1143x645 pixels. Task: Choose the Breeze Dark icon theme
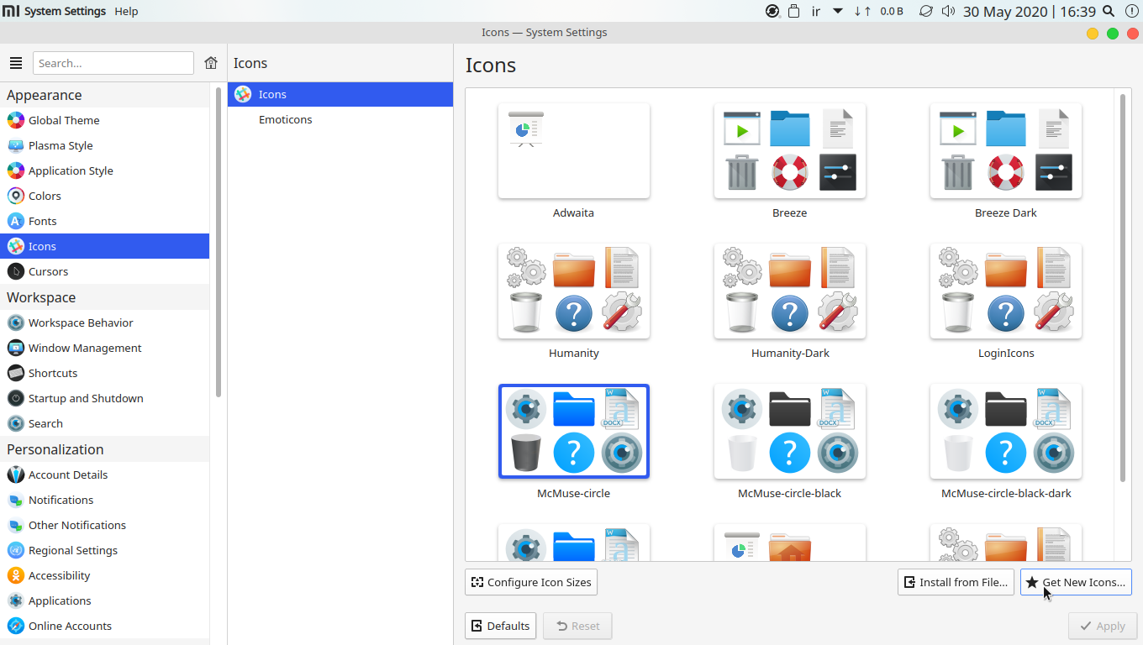1005,151
